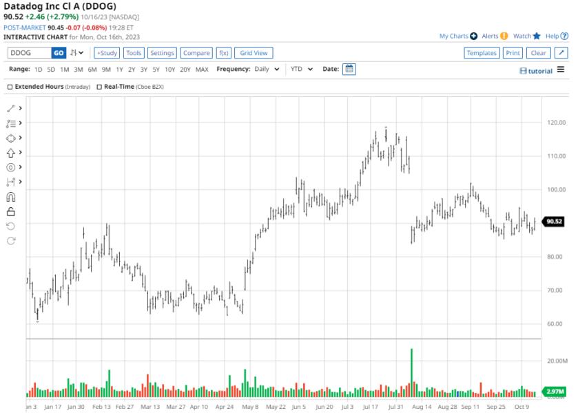The height and width of the screenshot is (413, 578).
Task: Select the MAX range
Action: pos(202,70)
